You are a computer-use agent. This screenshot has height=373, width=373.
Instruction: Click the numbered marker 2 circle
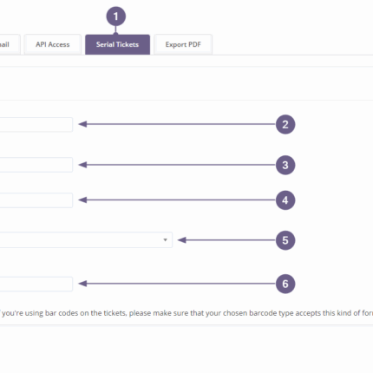tap(285, 125)
